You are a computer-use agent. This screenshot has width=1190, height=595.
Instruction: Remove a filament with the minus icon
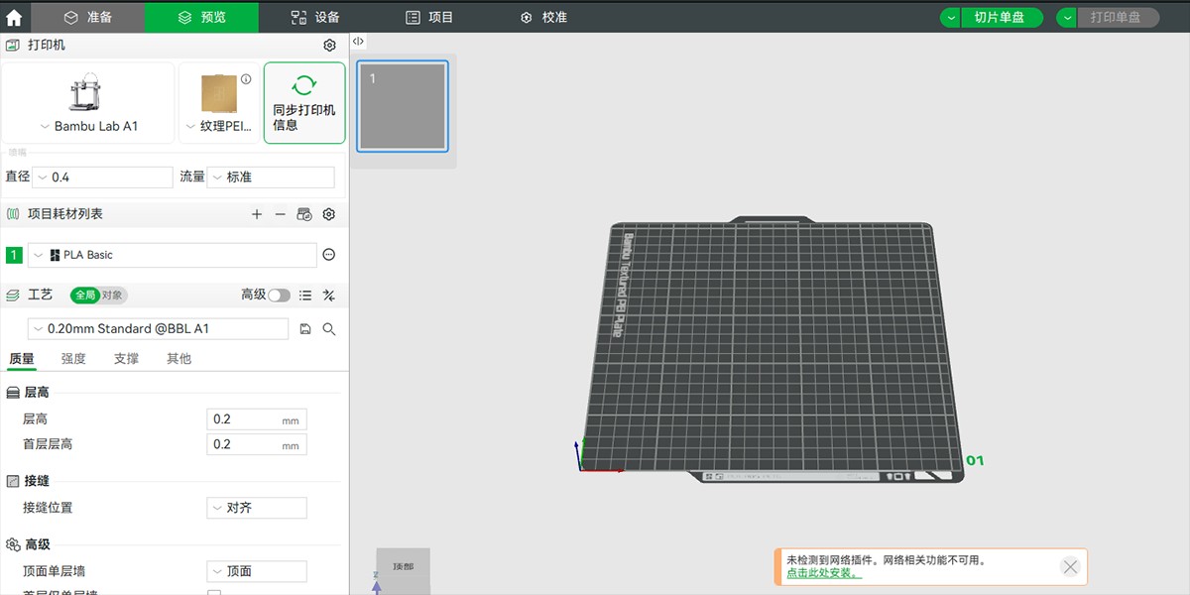(283, 214)
